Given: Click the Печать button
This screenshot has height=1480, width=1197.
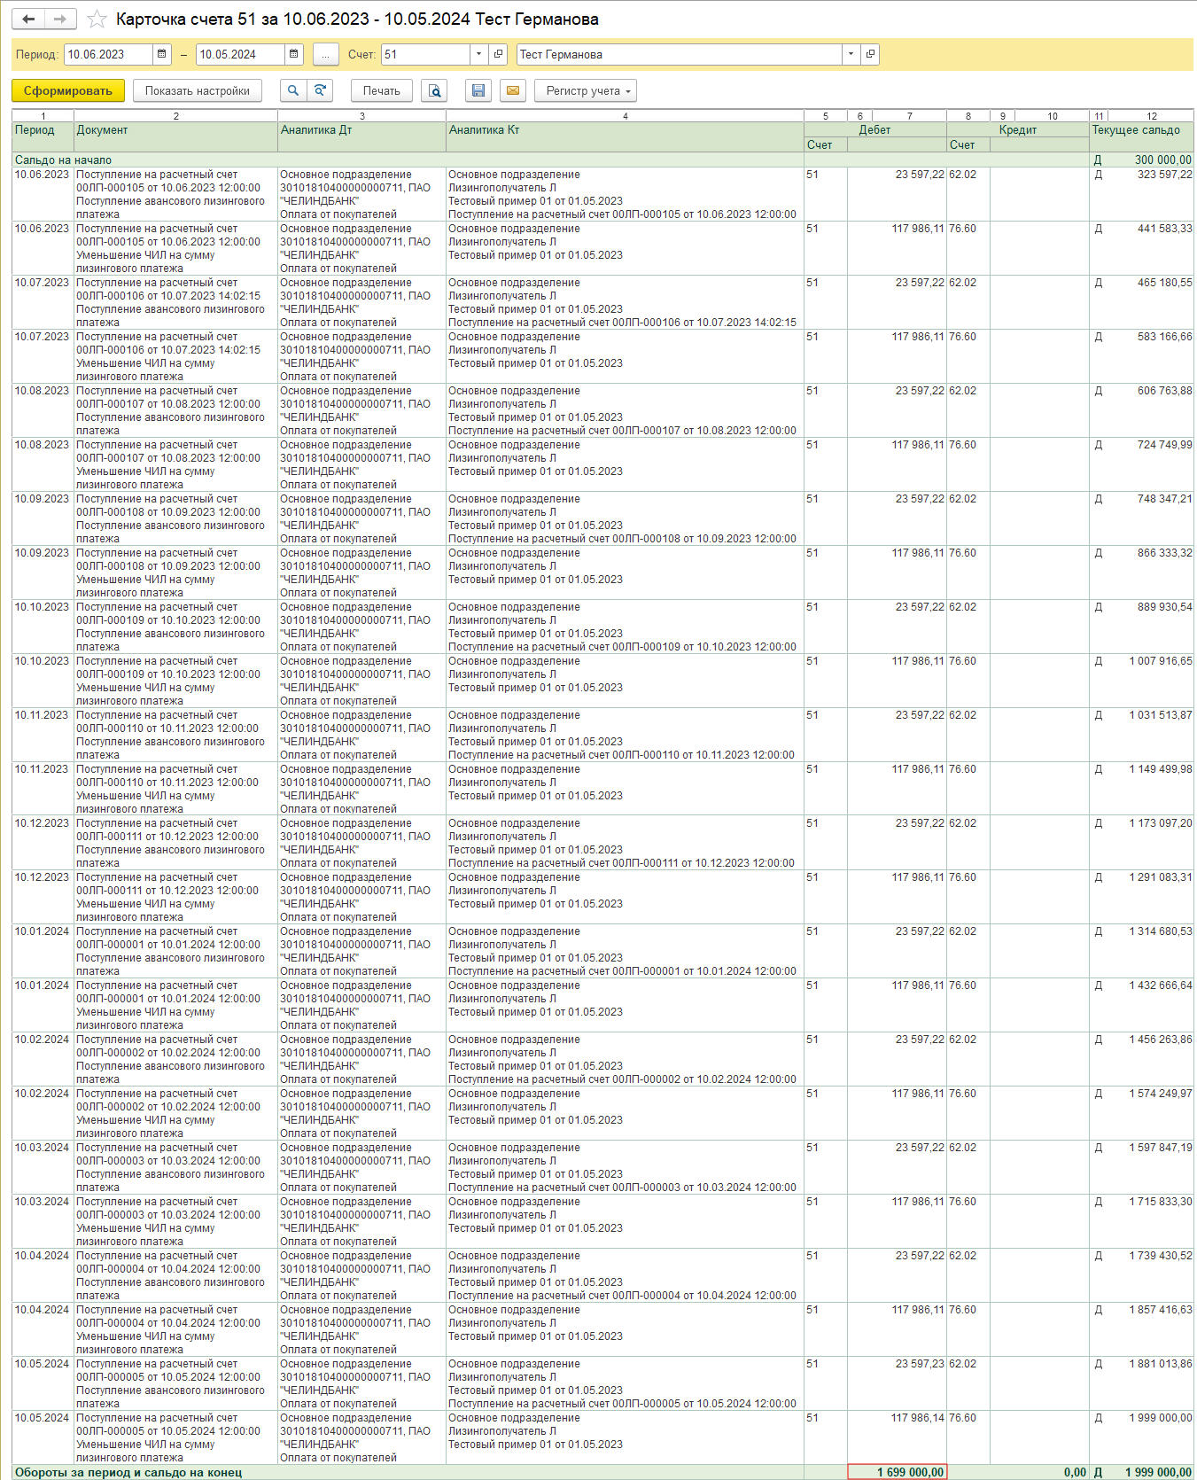Looking at the screenshot, I should [381, 90].
